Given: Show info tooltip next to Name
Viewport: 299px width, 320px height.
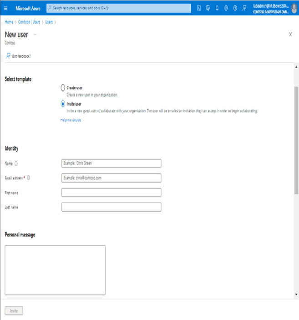Looking at the screenshot, I should tap(16, 163).
